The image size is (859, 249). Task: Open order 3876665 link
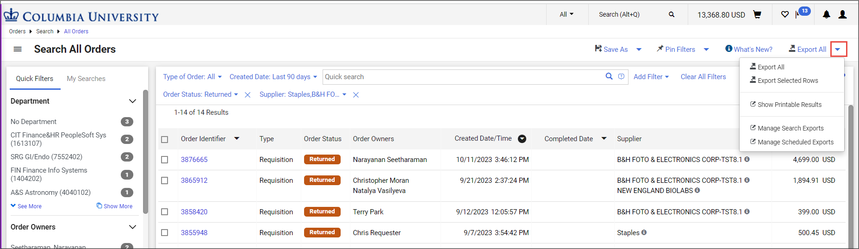point(194,160)
